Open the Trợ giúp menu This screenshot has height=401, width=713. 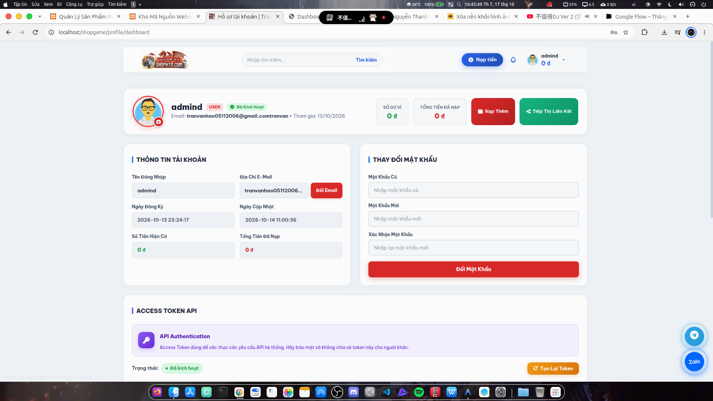(x=95, y=4)
